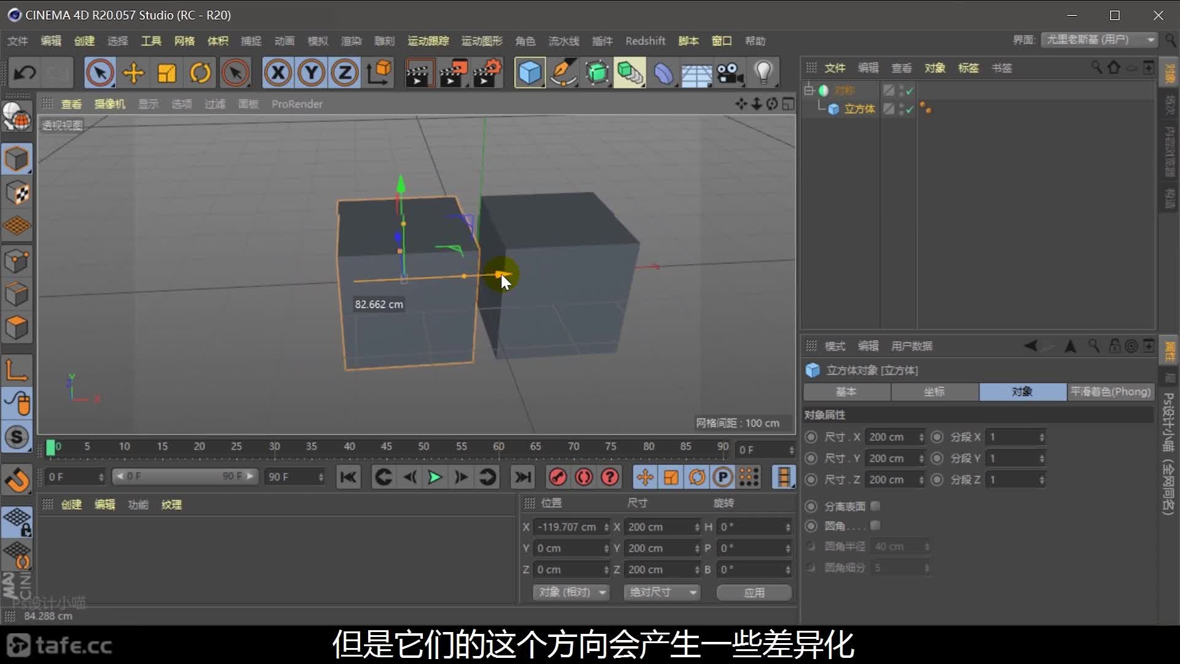Image resolution: width=1180 pixels, height=664 pixels.
Task: Open the 界面 layout dropdown
Action: 1099,39
